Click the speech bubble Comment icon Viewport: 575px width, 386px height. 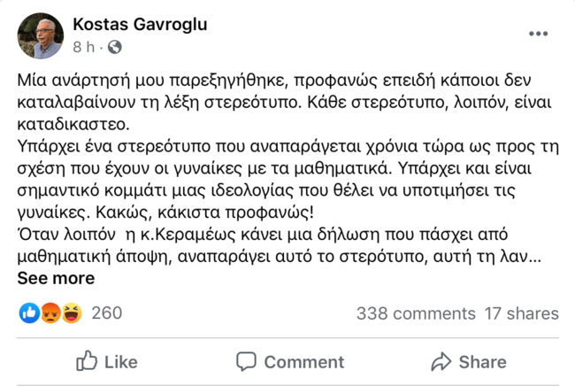point(247,361)
